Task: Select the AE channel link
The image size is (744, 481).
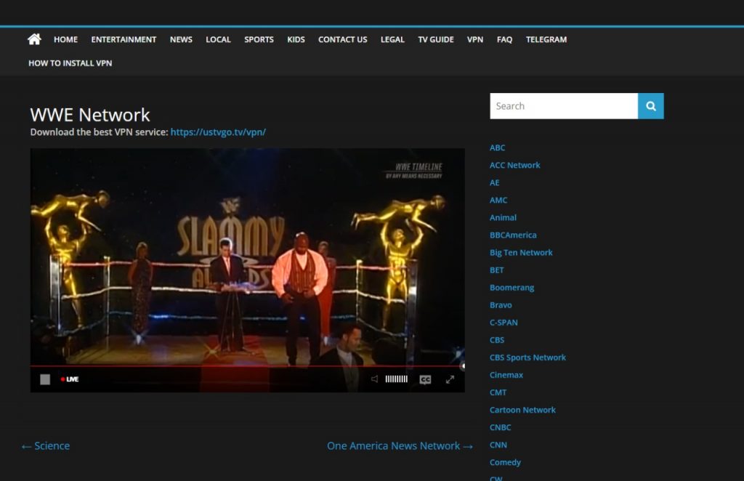Action: (494, 182)
